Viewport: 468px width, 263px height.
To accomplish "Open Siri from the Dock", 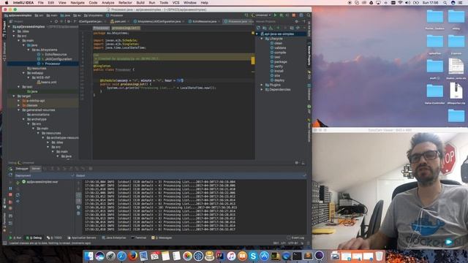I will pyautogui.click(x=99, y=256).
